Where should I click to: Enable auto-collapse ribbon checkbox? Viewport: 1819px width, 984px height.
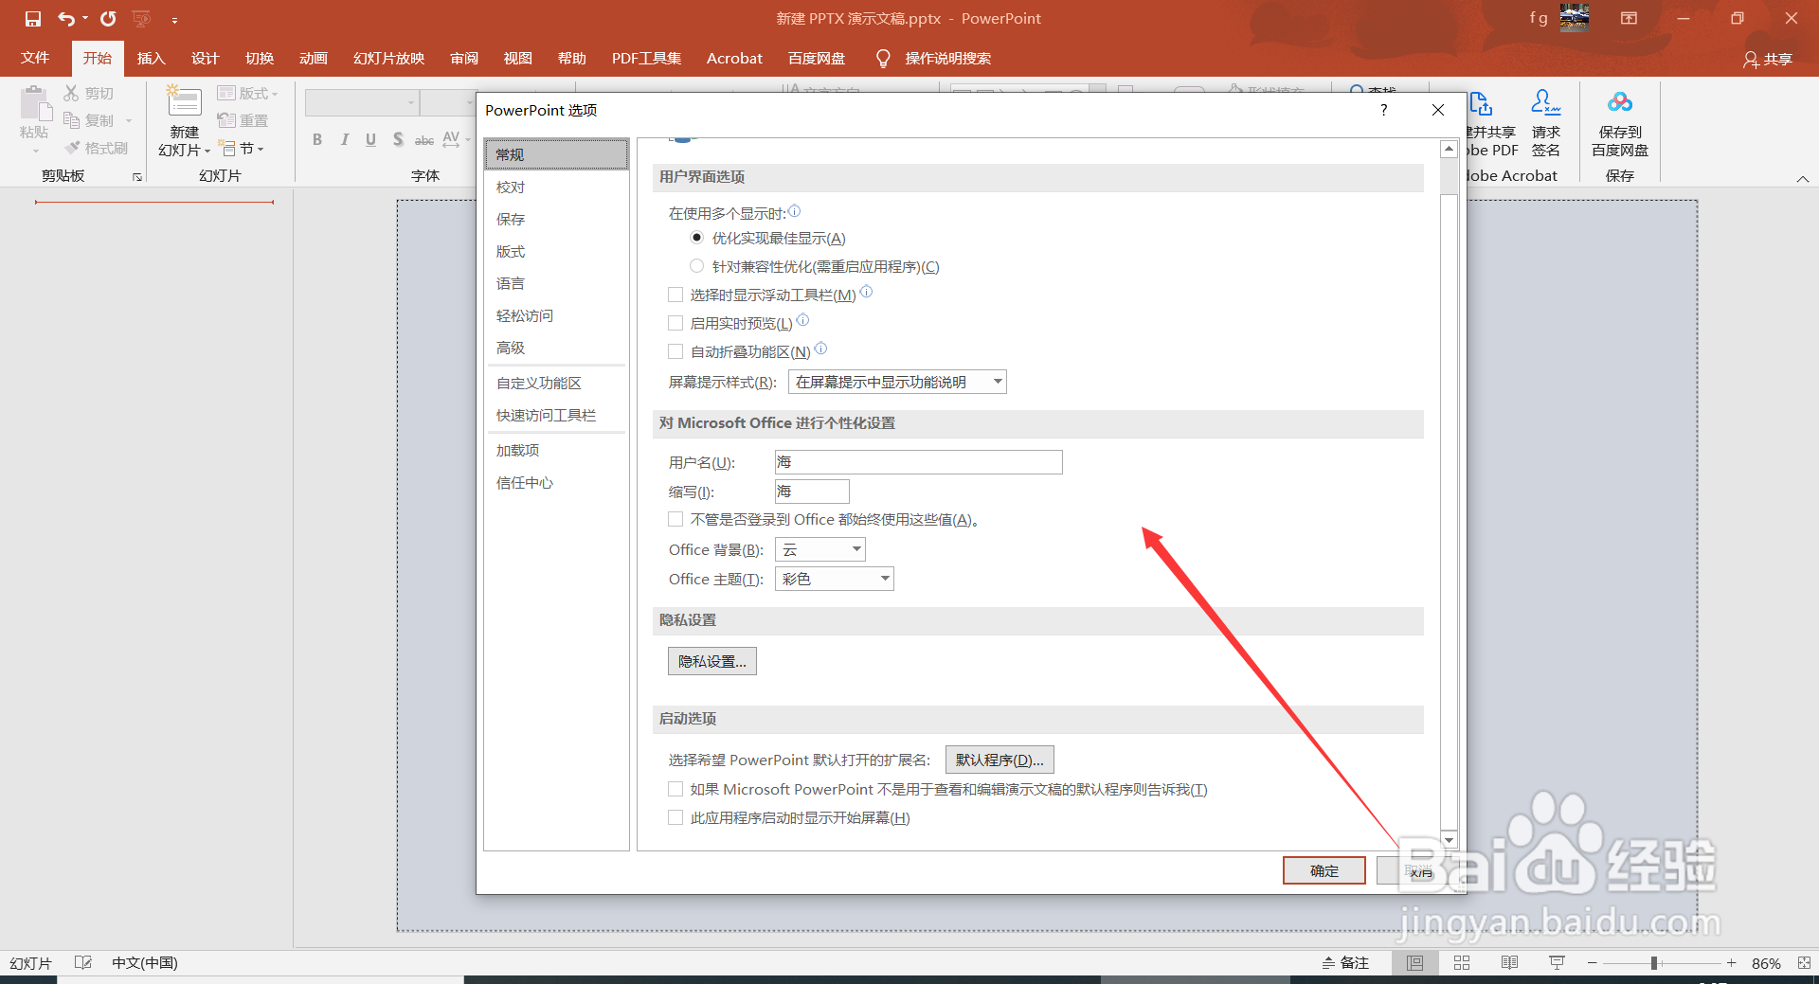pyautogui.click(x=675, y=351)
